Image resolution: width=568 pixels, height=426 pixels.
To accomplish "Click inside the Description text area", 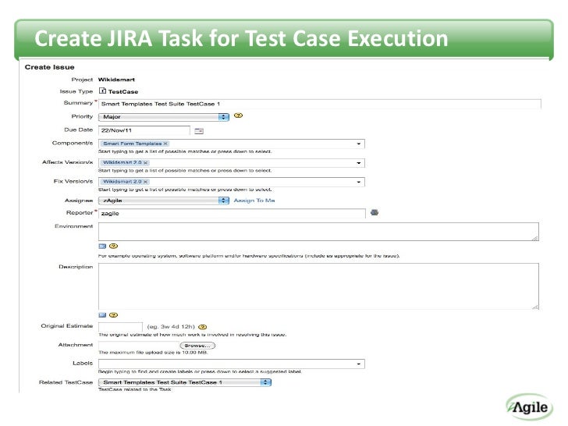I will coord(318,286).
